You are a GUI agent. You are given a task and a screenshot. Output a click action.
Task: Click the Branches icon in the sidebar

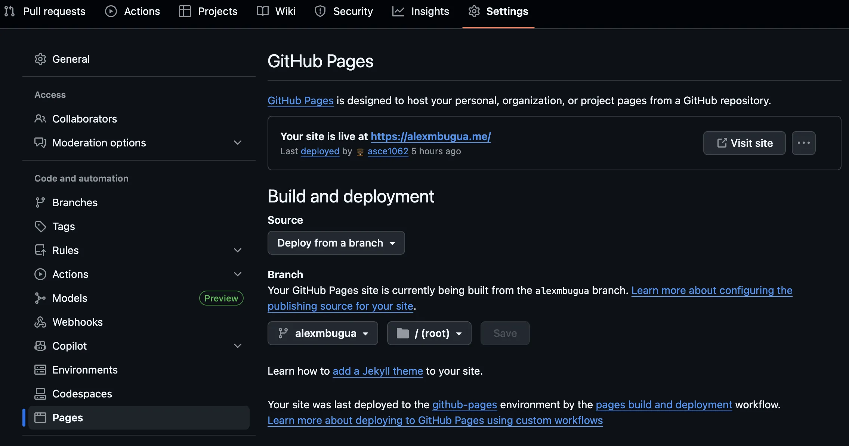41,202
